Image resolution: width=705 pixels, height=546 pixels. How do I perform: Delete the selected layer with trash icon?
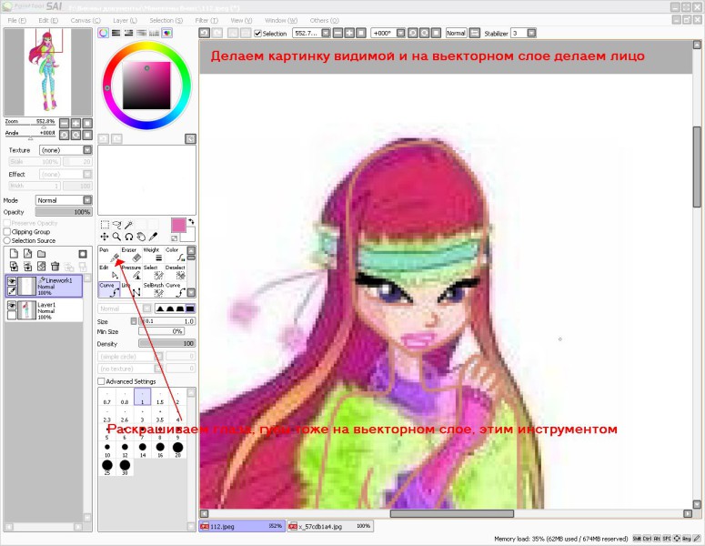click(55, 267)
